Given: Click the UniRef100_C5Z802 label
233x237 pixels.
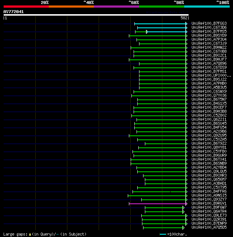Looking at the screenshot, I should [209, 116].
